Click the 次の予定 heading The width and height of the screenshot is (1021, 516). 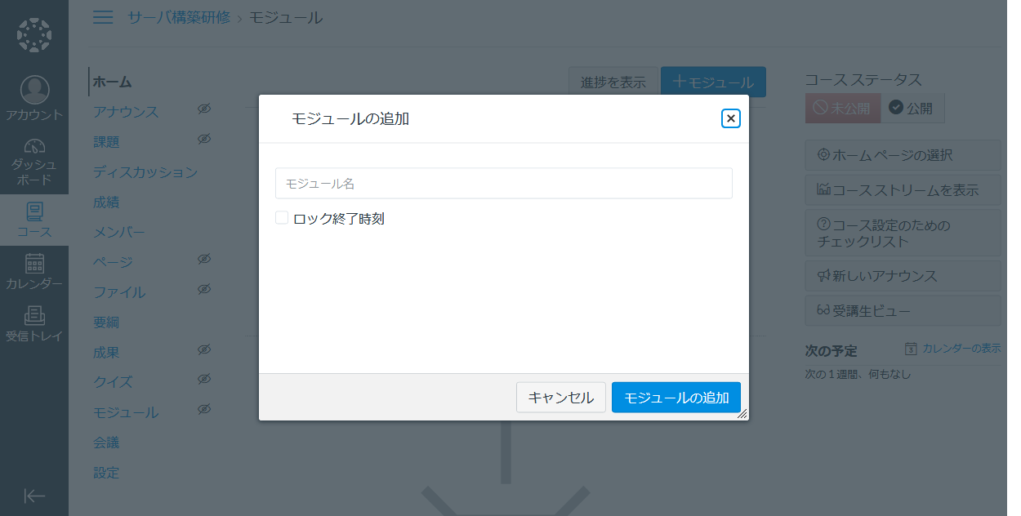coord(832,351)
